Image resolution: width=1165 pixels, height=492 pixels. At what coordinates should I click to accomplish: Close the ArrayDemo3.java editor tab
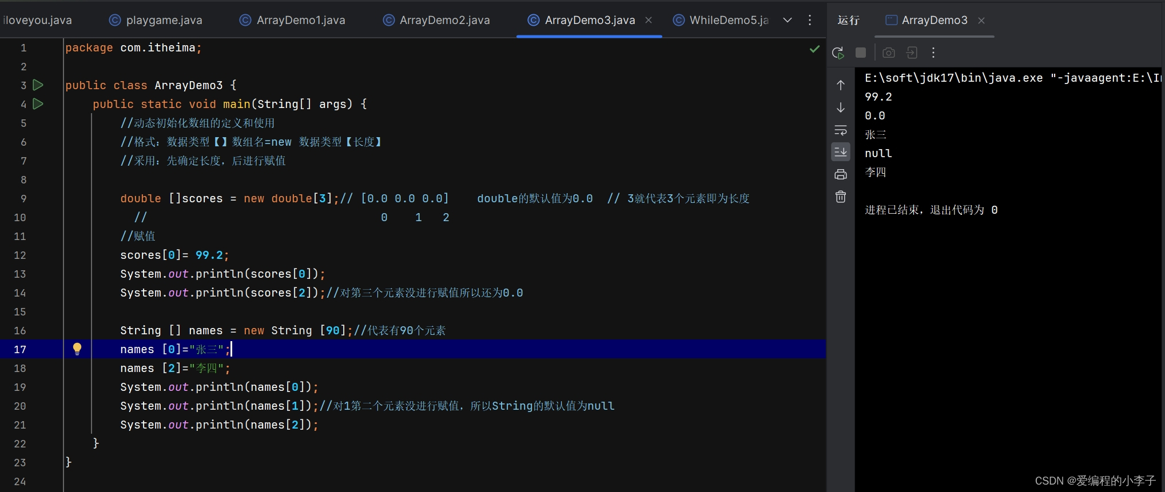[649, 20]
